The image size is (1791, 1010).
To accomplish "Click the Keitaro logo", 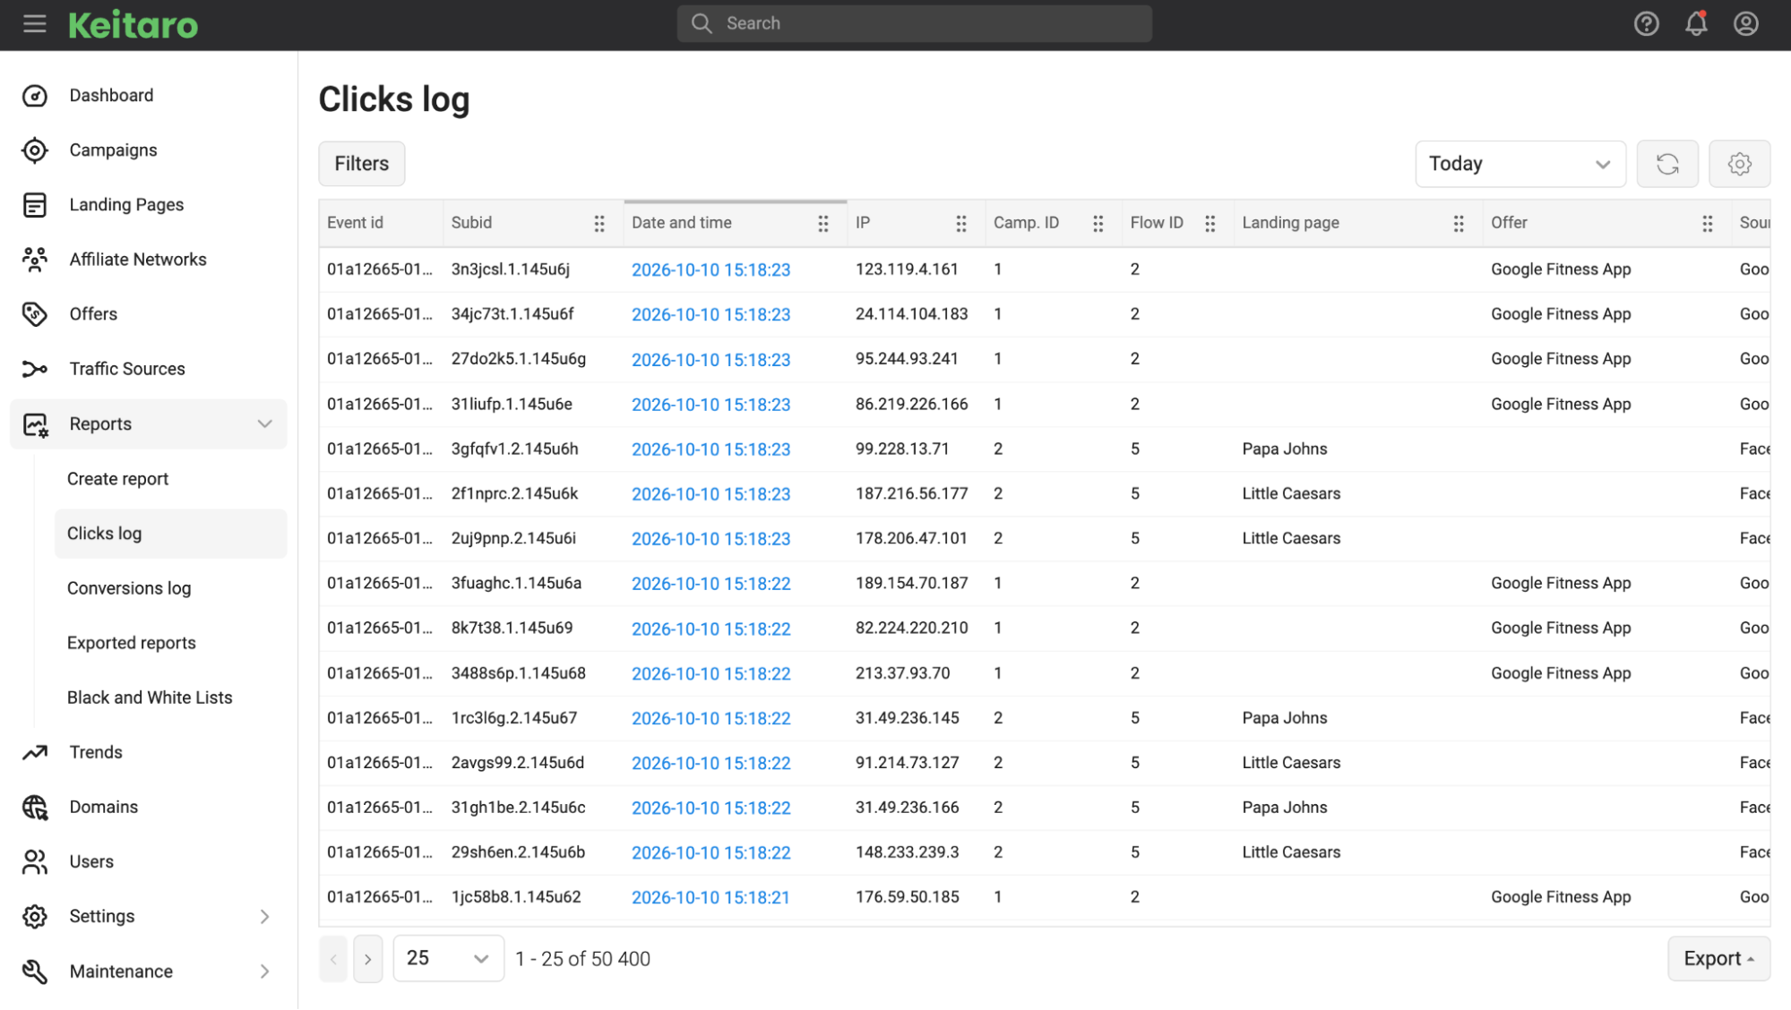I will [x=133, y=25].
